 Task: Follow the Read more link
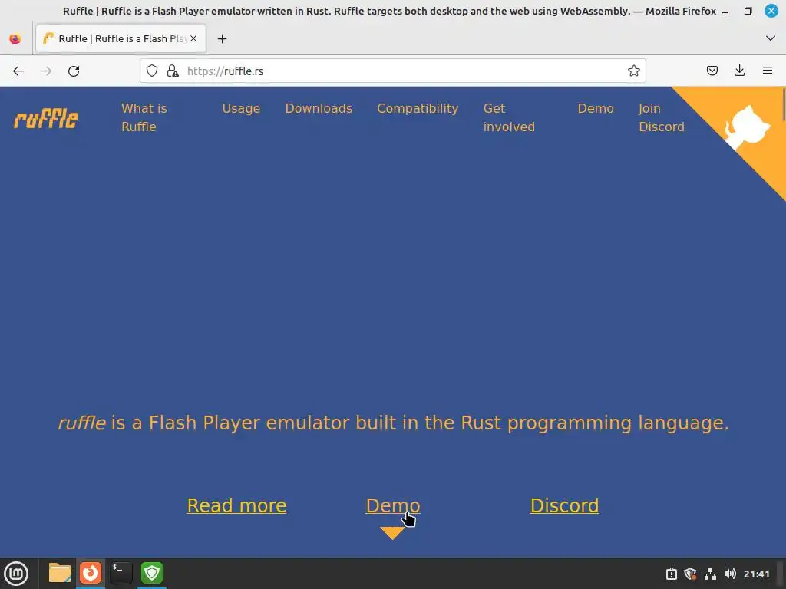[x=236, y=505]
